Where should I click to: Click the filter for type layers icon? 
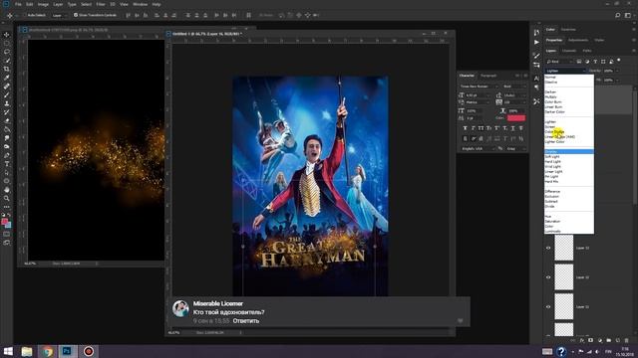coord(595,62)
